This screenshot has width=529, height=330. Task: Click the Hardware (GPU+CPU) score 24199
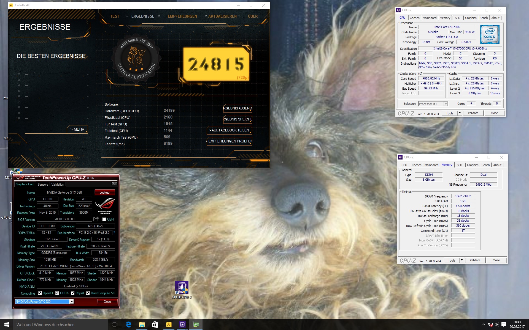(x=169, y=111)
